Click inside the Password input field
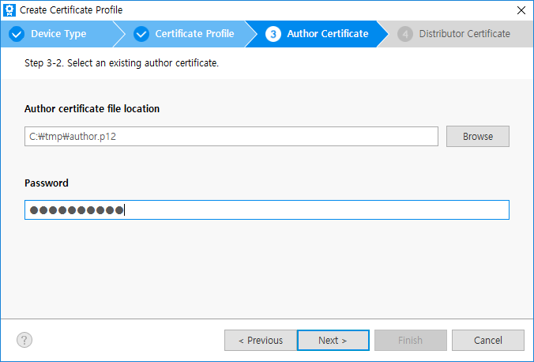The height and width of the screenshot is (362, 534). pyautogui.click(x=316, y=209)
